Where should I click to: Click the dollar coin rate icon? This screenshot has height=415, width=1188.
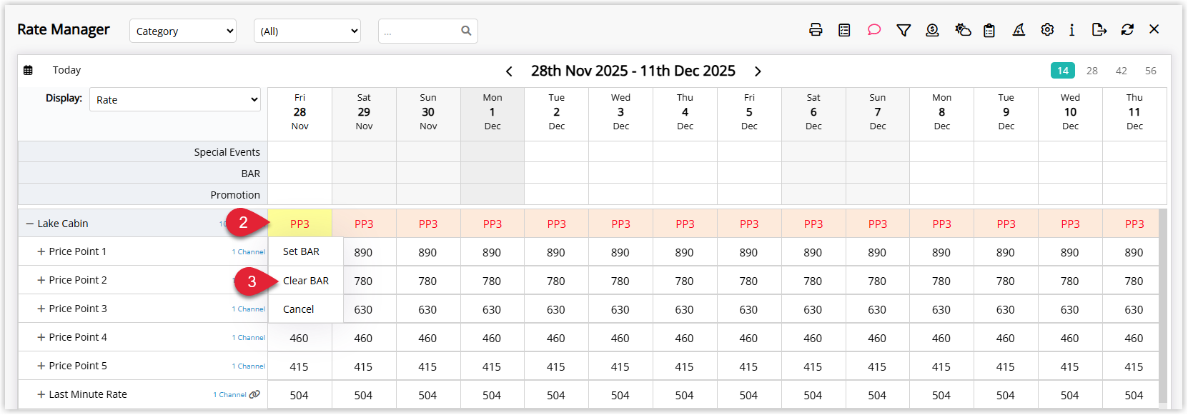932,30
